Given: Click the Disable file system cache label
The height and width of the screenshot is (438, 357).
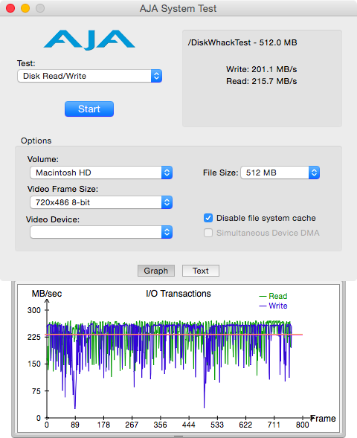Looking at the screenshot, I should tap(266, 218).
